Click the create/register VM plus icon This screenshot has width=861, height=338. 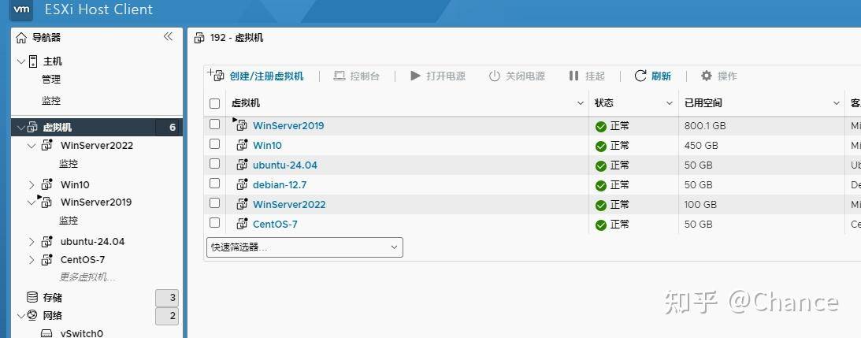click(x=216, y=76)
